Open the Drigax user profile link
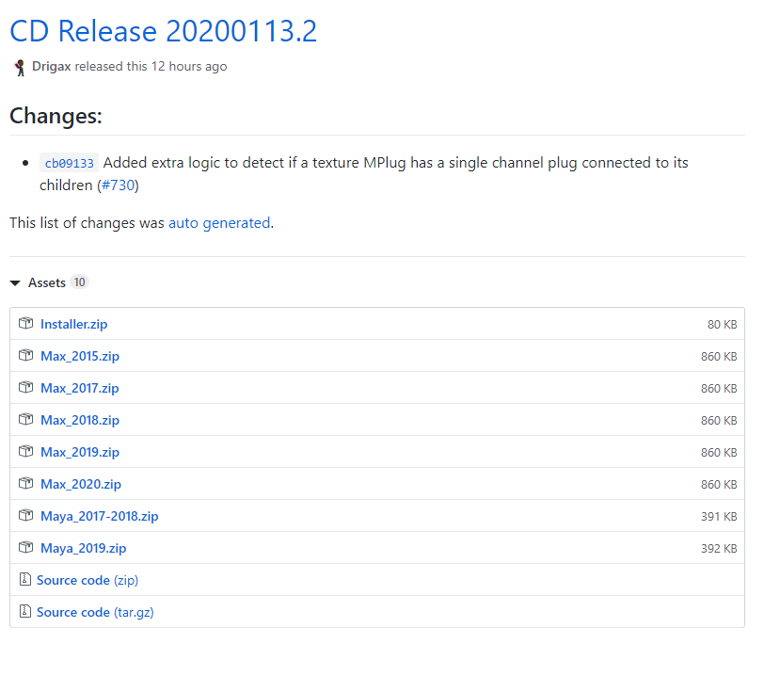This screenshot has height=676, width=764. tap(52, 66)
